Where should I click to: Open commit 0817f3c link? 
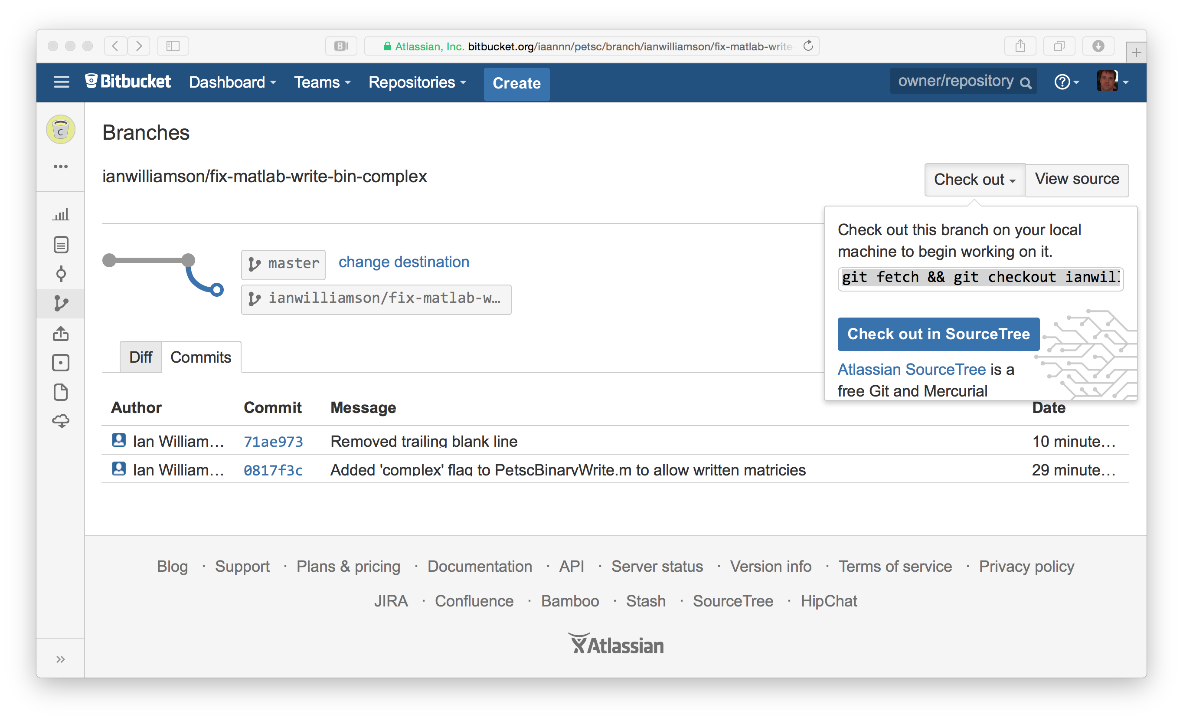coord(273,470)
